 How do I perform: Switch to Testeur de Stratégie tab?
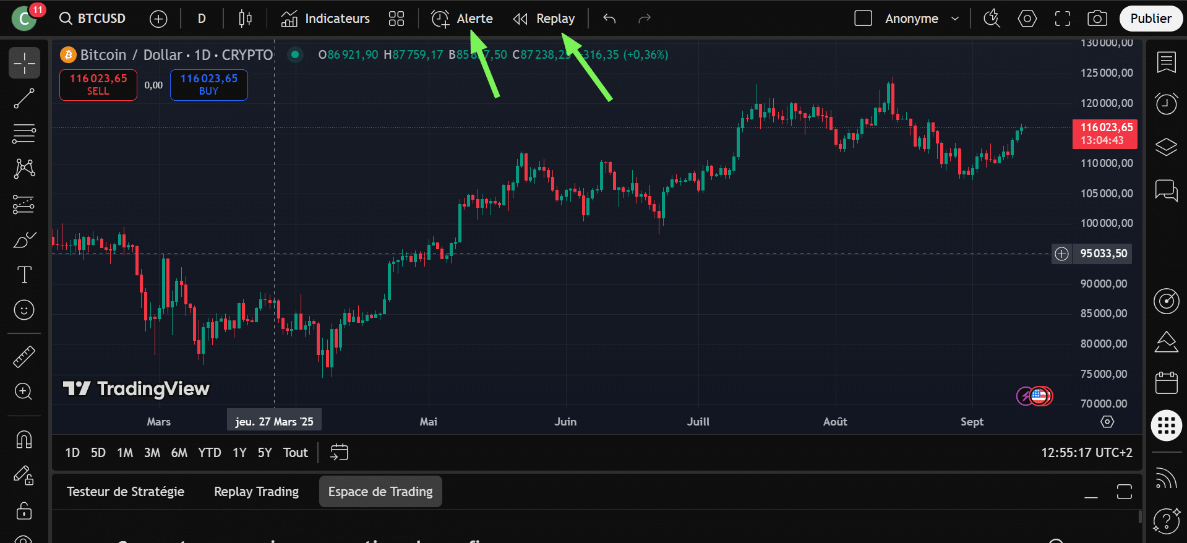click(x=126, y=492)
